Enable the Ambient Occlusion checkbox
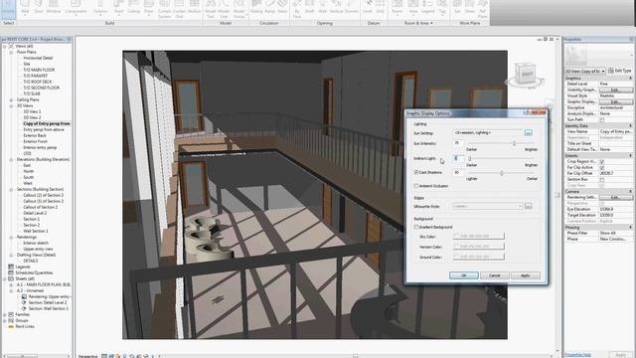Viewport: 636px width, 358px height. [416, 186]
